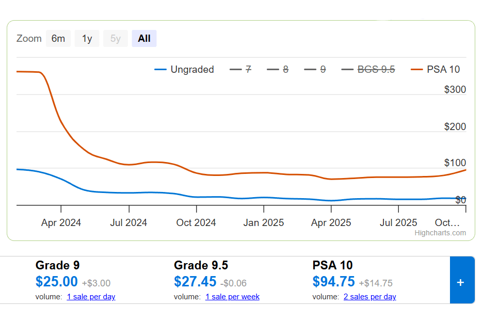
Task: Click the orange PSA 10 legend line swatch
Action: (x=417, y=70)
